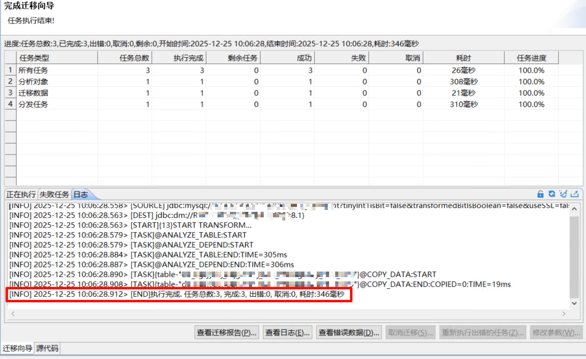This screenshot has height=359, width=586.
Task: Sort by the 耗时 column header
Action: (x=463, y=58)
